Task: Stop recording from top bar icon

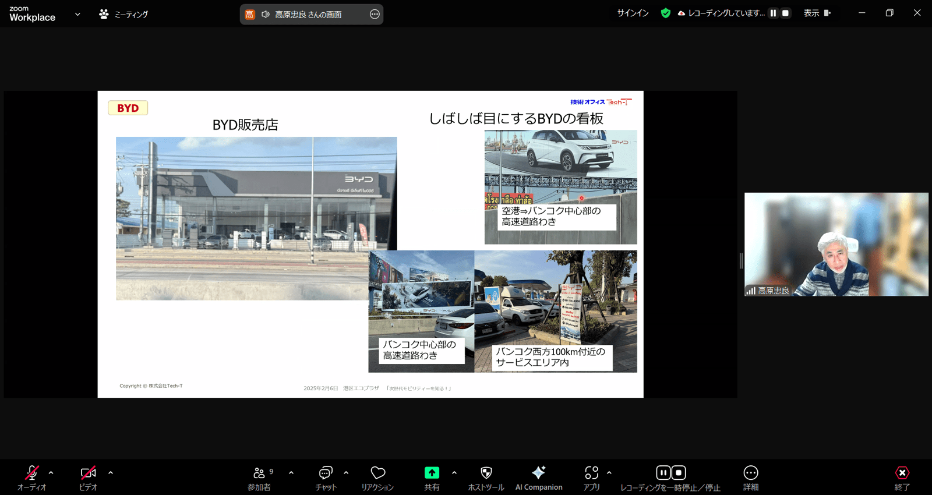Action: (785, 13)
